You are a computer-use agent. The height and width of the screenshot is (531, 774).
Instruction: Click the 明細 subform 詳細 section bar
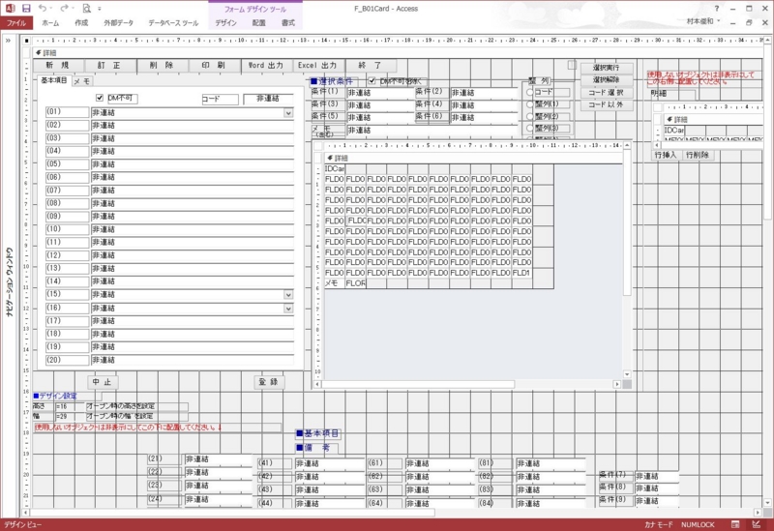pos(713,119)
